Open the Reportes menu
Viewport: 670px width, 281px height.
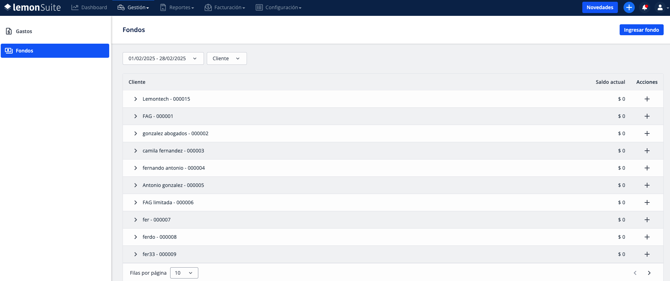(x=177, y=7)
